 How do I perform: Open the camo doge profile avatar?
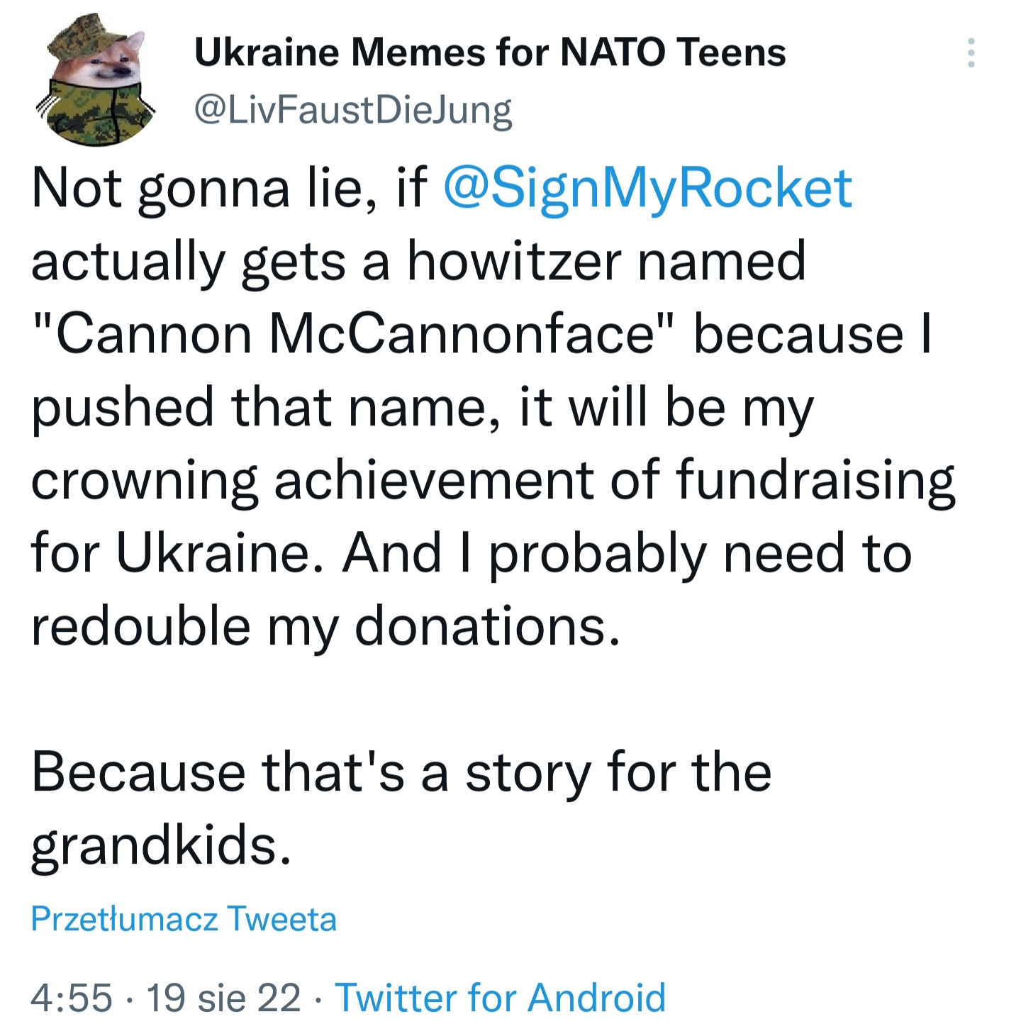pos(96,79)
